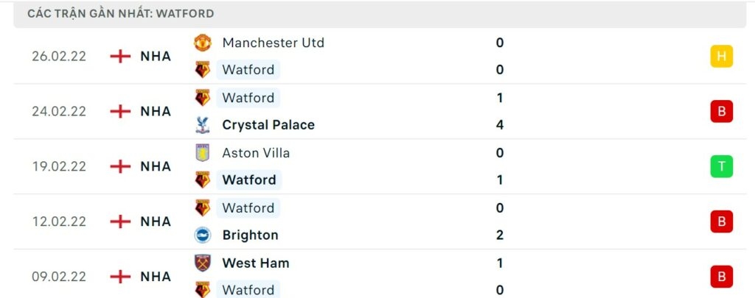Screen dimensions: 755x298
Task: Click the England flag on the 26.02.22 row
Action: (x=120, y=56)
